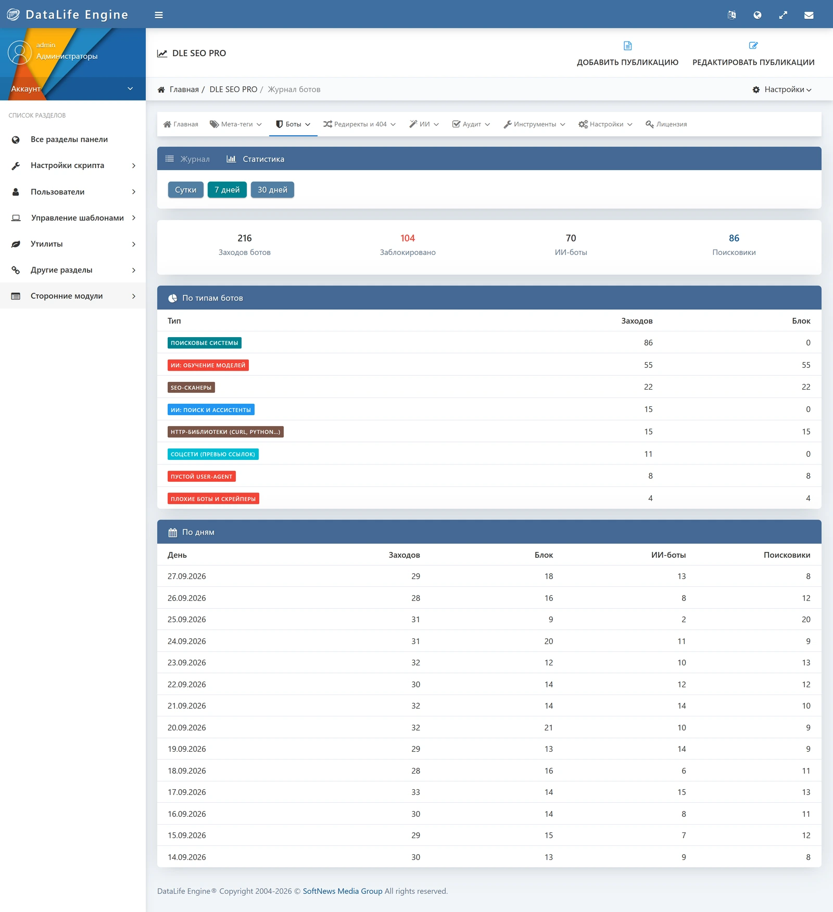Screen dimensions: 833x912
Task: Click the edit publications pencil icon
Action: pos(753,46)
